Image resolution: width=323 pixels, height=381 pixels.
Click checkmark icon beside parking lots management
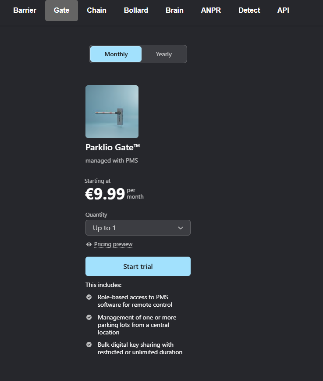(x=89, y=317)
